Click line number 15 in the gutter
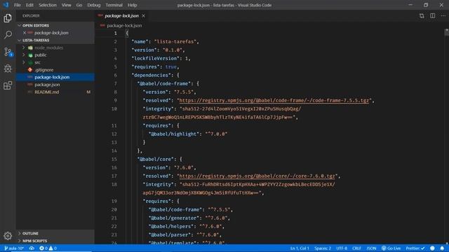 pos(114,159)
